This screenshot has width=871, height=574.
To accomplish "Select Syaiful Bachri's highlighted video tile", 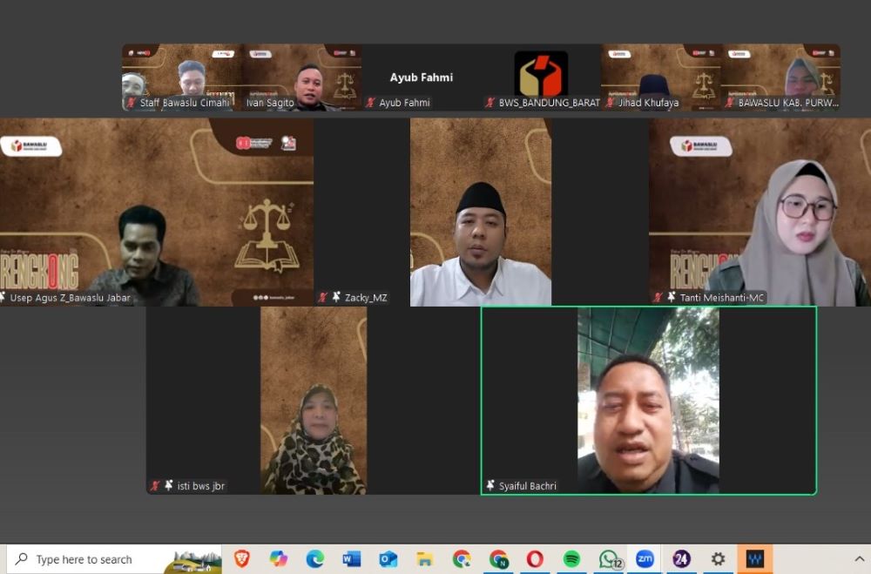I will tap(649, 401).
